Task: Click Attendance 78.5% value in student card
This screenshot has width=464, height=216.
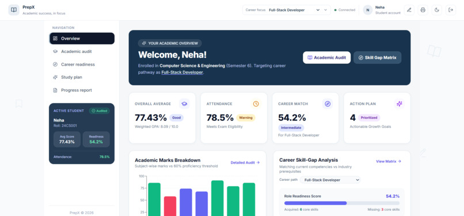Action: click(x=104, y=157)
